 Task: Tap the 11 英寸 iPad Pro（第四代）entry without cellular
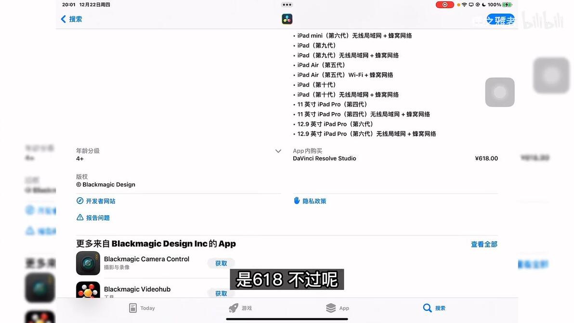(x=332, y=104)
